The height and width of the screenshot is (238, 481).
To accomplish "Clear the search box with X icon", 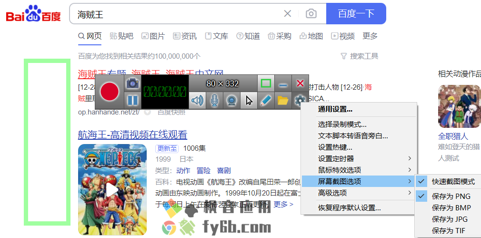I will coord(288,14).
